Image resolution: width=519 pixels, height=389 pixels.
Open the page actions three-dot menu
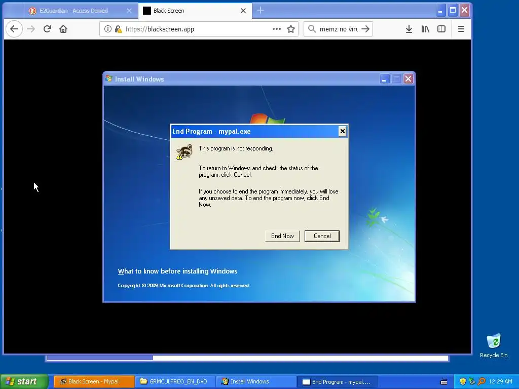tap(277, 29)
